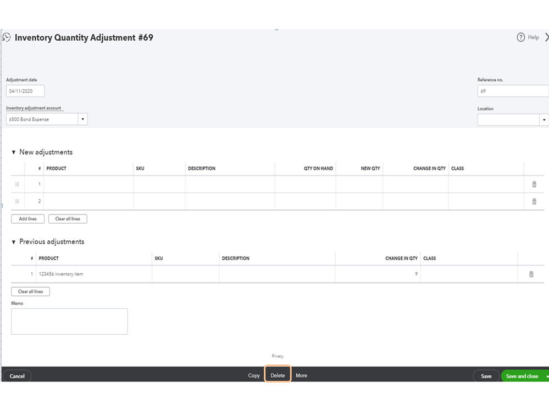Click the CHANGE IN QTY header in New adjustments
The height and width of the screenshot is (411, 549).
pos(429,168)
